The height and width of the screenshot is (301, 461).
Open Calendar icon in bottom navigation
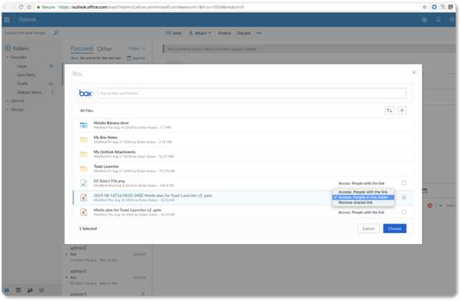(18, 290)
